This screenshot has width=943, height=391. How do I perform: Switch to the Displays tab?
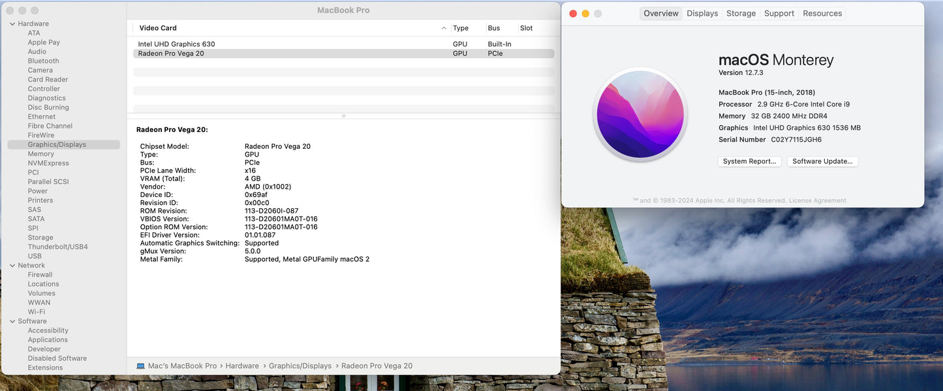(702, 14)
